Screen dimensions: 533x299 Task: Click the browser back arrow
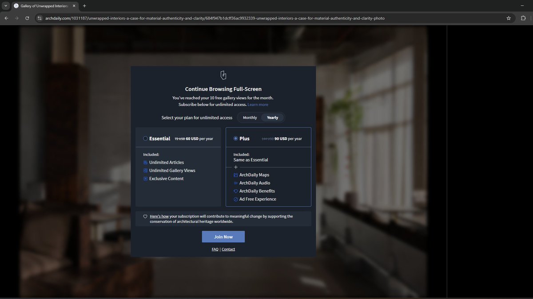point(6,18)
